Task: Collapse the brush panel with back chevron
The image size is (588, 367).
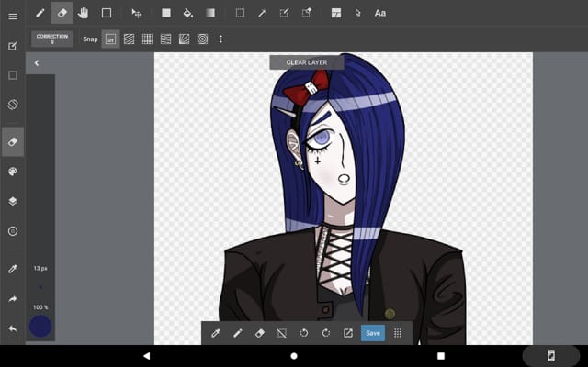Action: [x=37, y=63]
